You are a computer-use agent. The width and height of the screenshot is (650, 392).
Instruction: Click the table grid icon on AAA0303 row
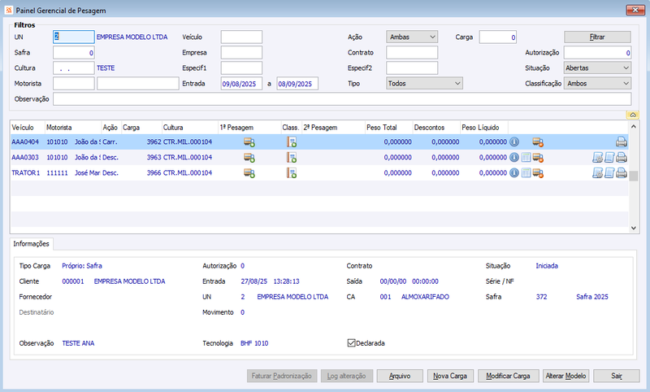(x=526, y=158)
